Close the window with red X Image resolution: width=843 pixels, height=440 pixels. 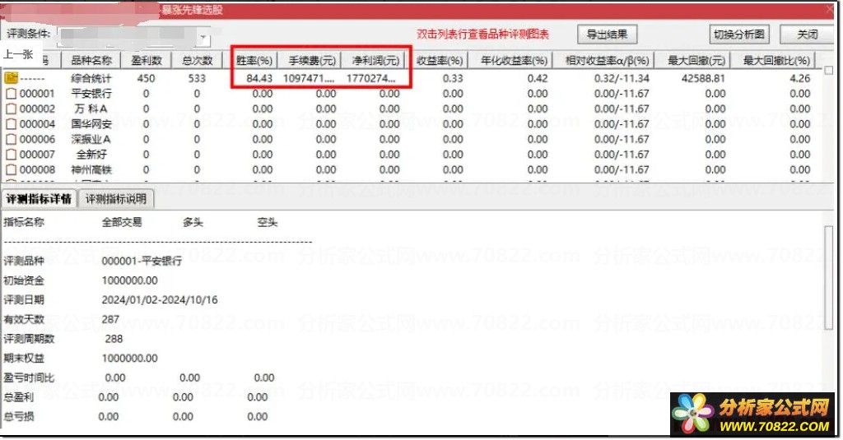point(831,10)
